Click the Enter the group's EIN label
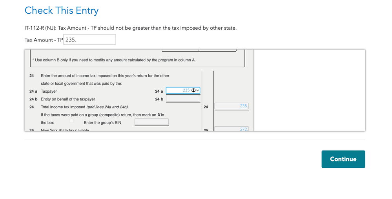Viewport: 392px width, 199px height. [x=102, y=123]
